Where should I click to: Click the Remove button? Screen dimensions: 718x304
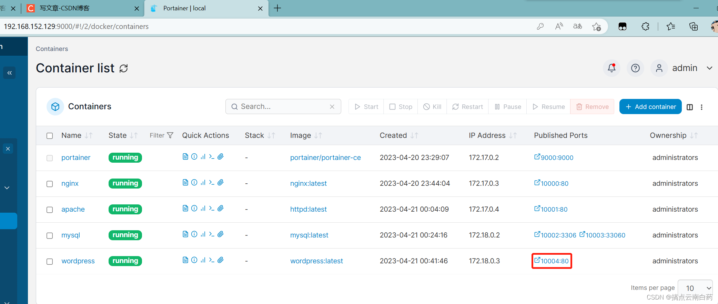tap(592, 107)
